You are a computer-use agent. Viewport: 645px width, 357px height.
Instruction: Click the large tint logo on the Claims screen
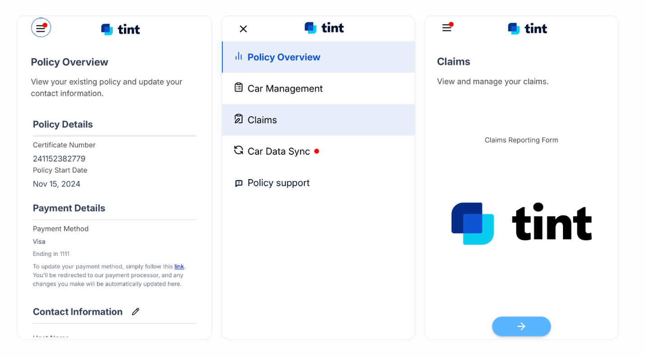coord(521,222)
